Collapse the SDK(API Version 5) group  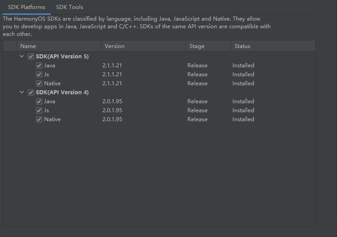click(x=22, y=57)
